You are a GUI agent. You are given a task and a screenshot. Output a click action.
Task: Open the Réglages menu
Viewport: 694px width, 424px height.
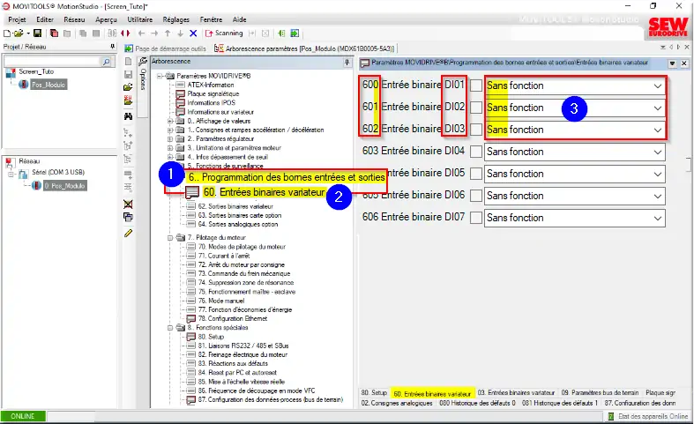[175, 19]
